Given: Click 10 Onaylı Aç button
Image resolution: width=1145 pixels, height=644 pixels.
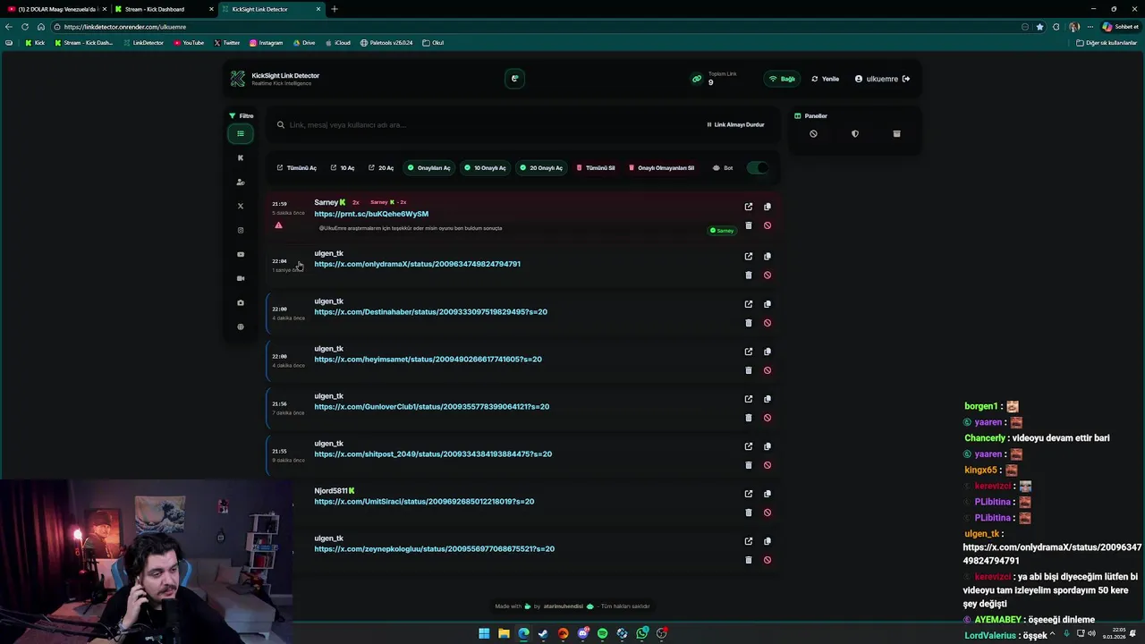Looking at the screenshot, I should pos(486,167).
